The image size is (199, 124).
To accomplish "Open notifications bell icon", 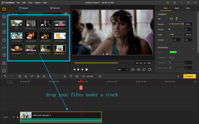I will point(175,2).
